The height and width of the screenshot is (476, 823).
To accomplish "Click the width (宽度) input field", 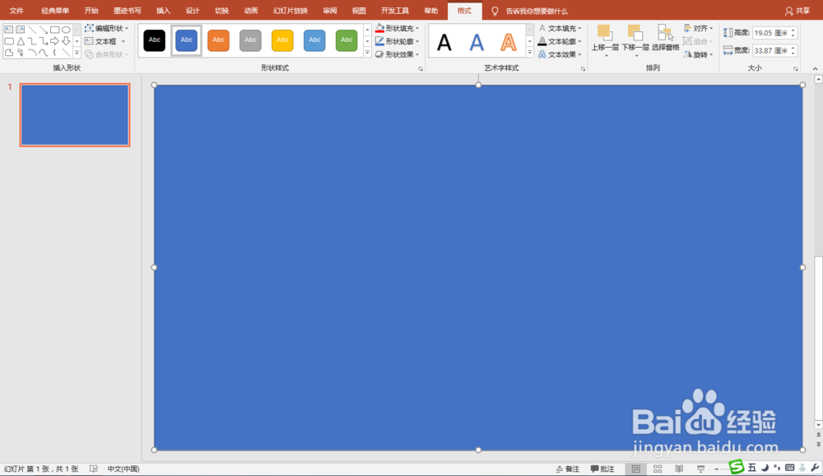I will 774,50.
